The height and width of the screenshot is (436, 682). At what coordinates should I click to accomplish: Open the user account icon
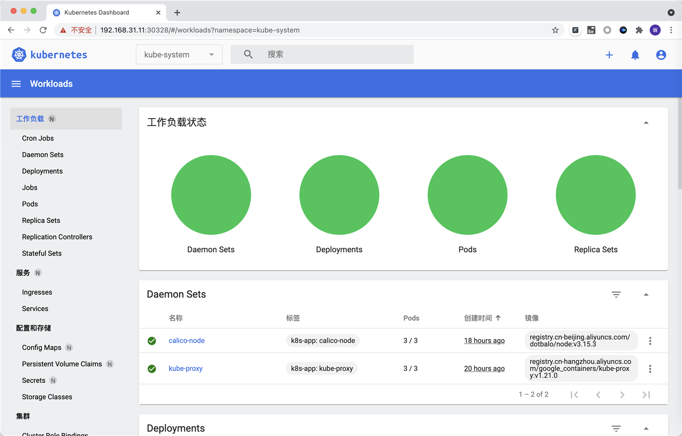661,55
